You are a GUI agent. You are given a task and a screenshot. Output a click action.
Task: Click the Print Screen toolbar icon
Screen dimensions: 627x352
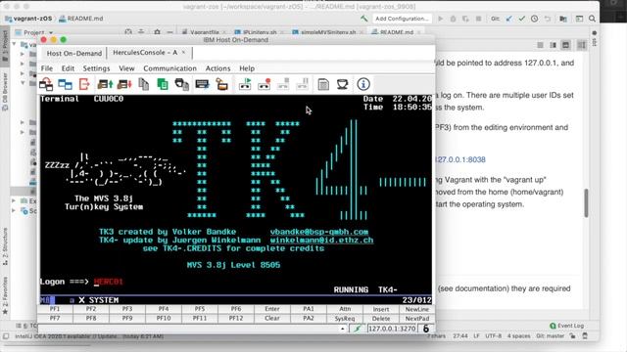coord(182,84)
